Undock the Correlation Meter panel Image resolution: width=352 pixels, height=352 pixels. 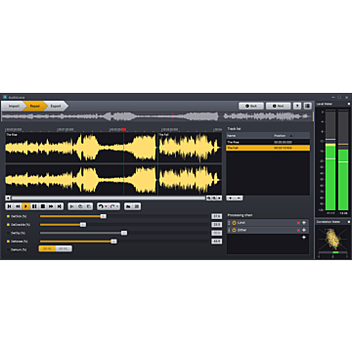click(x=349, y=222)
